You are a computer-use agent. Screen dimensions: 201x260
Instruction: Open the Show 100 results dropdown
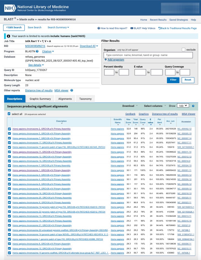[183, 106]
